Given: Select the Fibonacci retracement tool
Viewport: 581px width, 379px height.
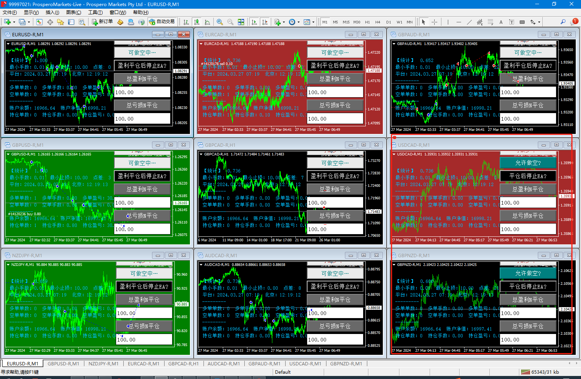Looking at the screenshot, I should click(490, 22).
